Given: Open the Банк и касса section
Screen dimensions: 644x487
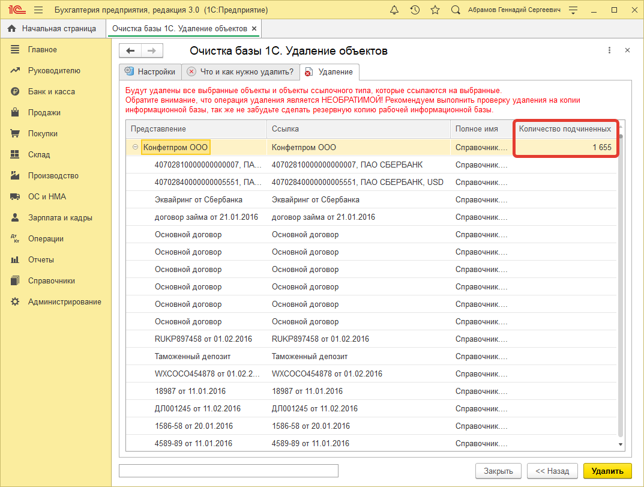Looking at the screenshot, I should click(52, 91).
